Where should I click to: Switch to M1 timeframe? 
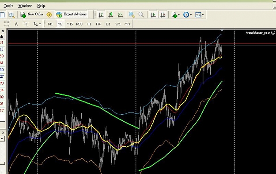(x=50, y=24)
